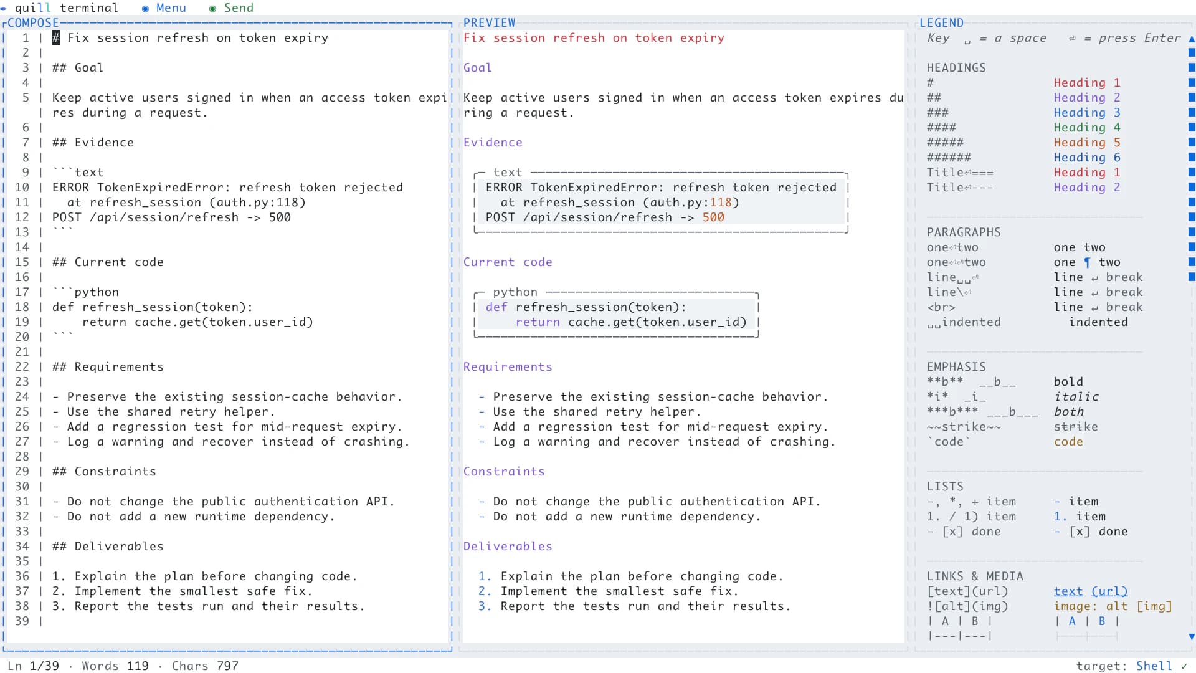
Task: Click '## Goal' in the compose editor
Action: pyautogui.click(x=78, y=67)
